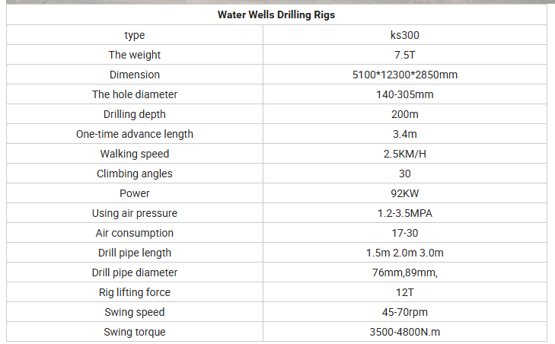Image resolution: width=555 pixels, height=344 pixels.
Task: Select the 2.5KM/H walking speed value
Action: (404, 154)
